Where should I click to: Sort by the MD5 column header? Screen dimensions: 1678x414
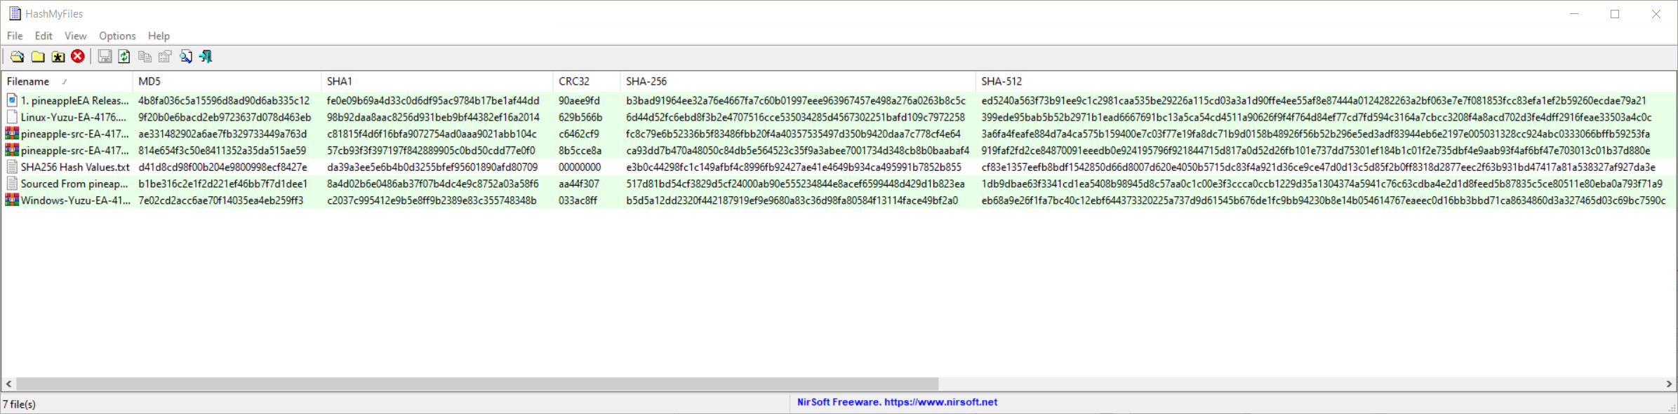pos(227,81)
